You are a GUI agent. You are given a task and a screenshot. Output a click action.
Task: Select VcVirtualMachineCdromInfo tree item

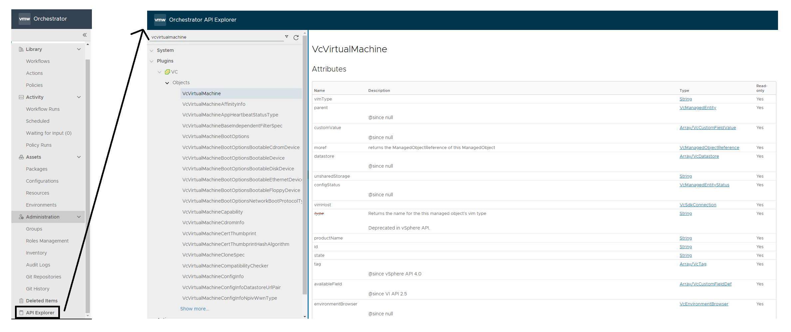pyautogui.click(x=213, y=223)
